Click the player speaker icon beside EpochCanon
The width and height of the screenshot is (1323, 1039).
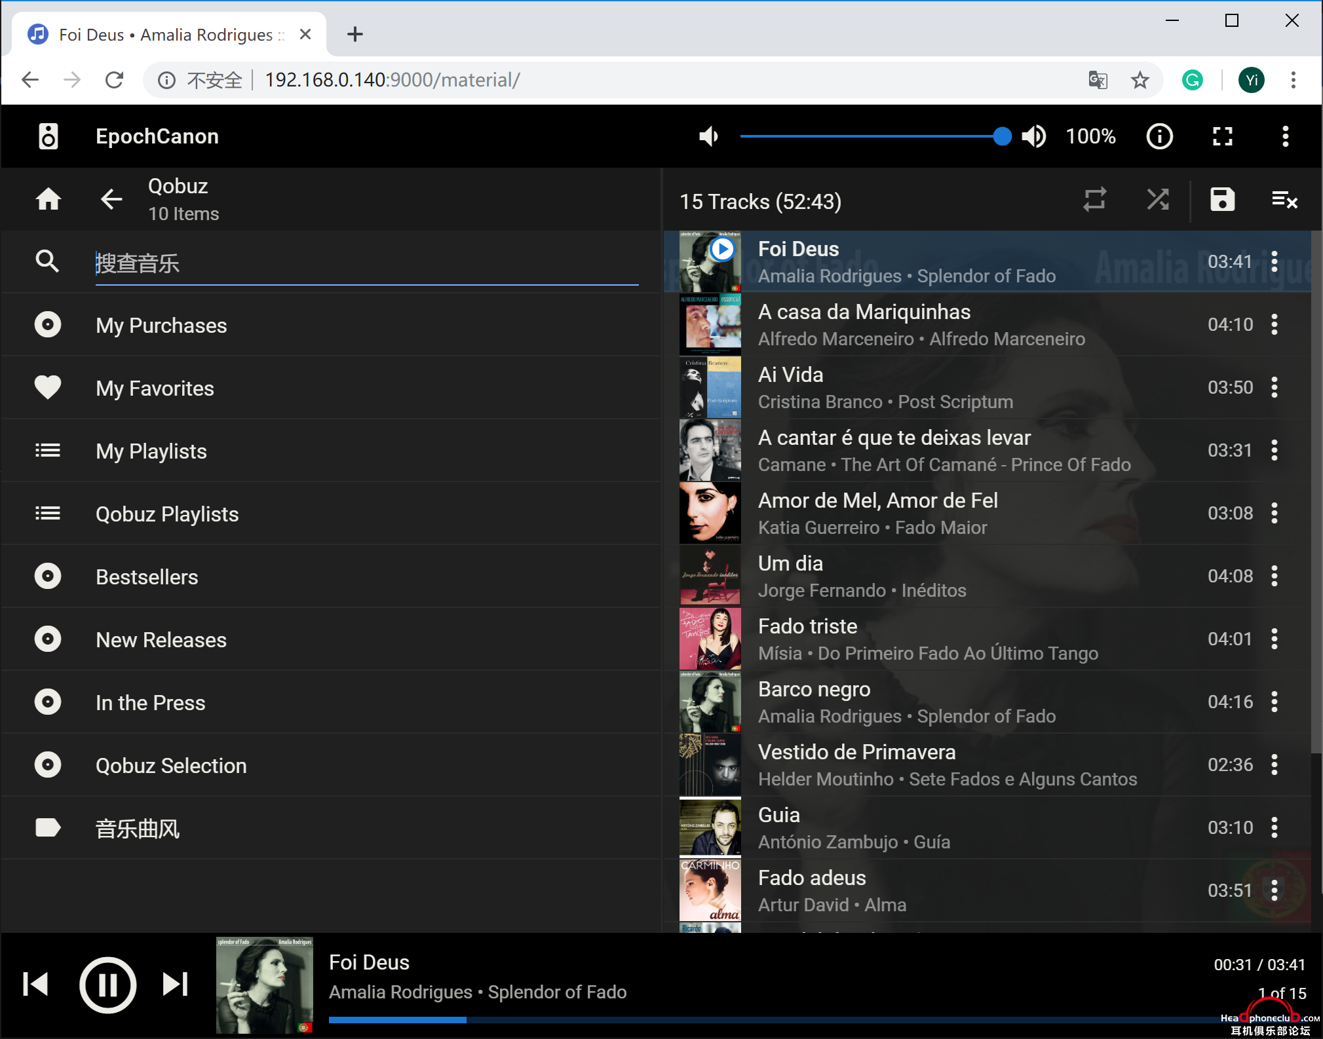tap(48, 136)
